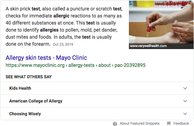
Task: Click the SEE WHAT OTHERS SAY heading
Action: (x=29, y=77)
